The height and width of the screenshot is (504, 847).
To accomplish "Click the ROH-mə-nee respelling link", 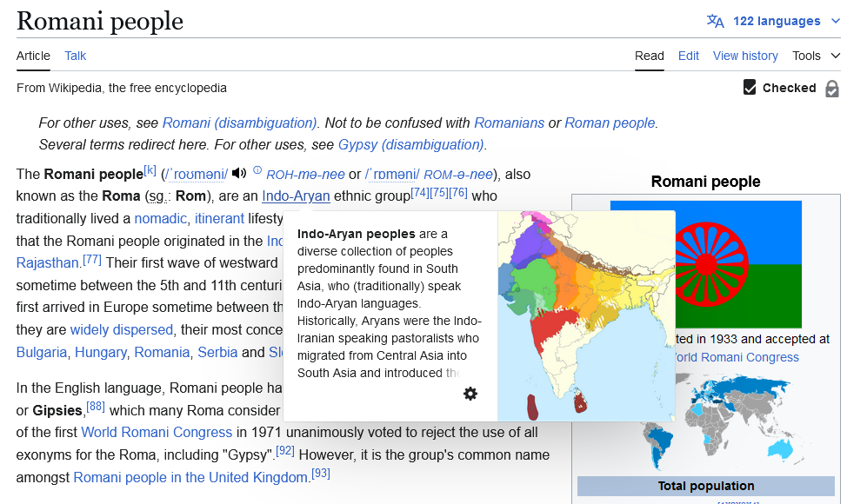I will (x=305, y=175).
